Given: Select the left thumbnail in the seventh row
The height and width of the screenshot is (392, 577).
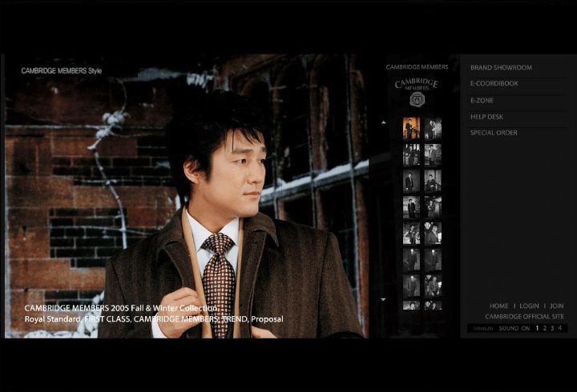Looking at the screenshot, I should [411, 286].
